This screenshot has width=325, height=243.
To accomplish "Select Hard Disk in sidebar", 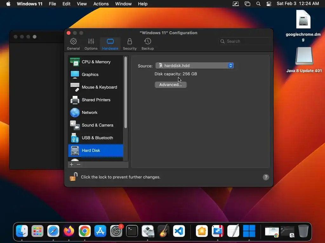I will (96, 150).
